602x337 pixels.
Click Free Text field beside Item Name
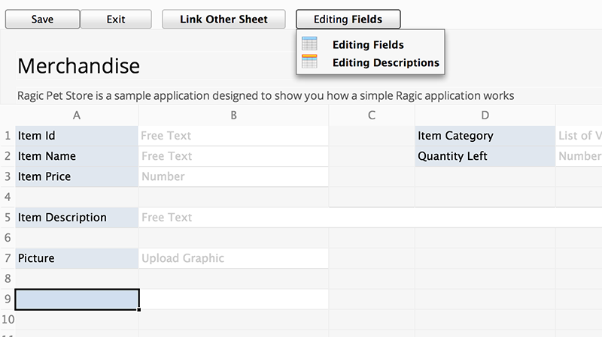[233, 156]
